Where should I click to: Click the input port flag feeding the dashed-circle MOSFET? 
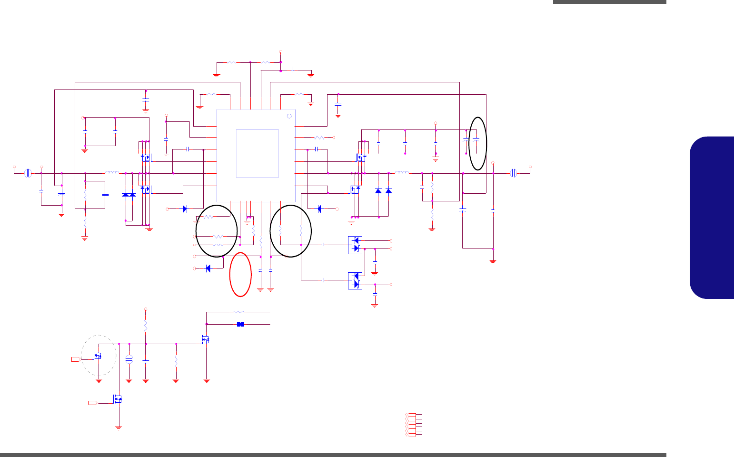76,359
